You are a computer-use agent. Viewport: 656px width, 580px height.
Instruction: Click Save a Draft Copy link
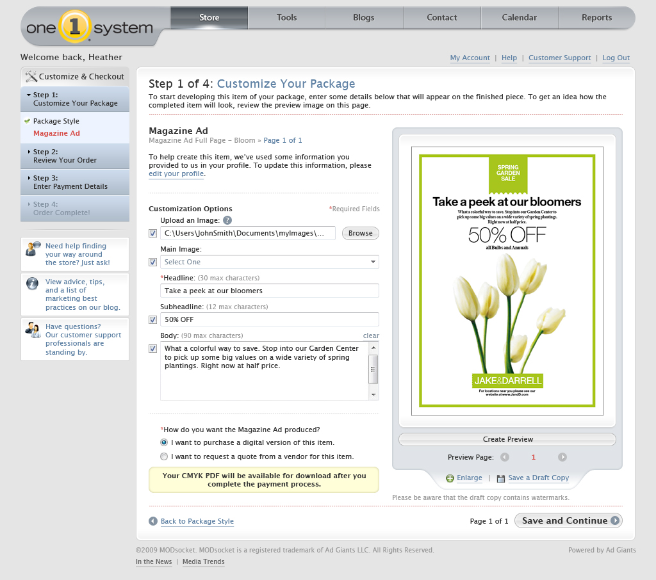click(538, 478)
